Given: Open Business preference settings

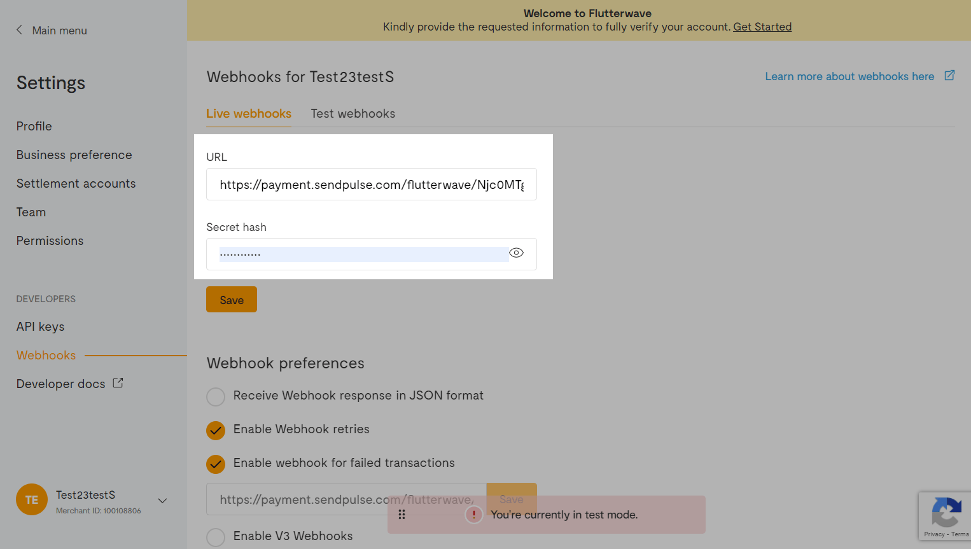Looking at the screenshot, I should pos(74,155).
